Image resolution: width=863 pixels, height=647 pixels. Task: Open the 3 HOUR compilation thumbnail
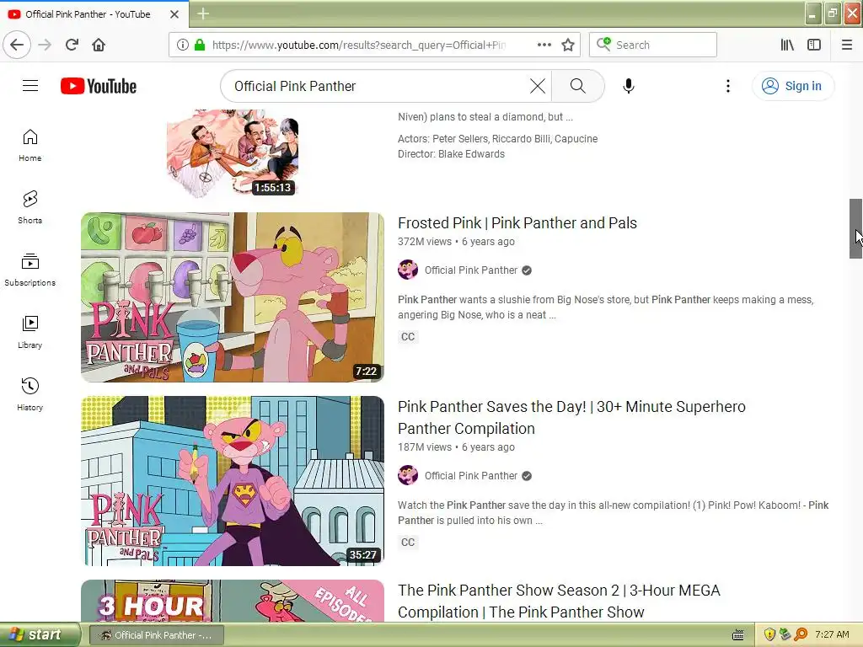[233, 601]
